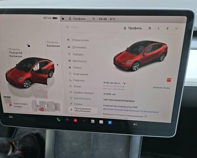The image size is (197, 158).
Task: Open the Экран settings section
Action: [x=76, y=86]
